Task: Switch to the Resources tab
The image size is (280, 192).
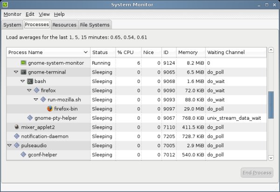Action: tap(64, 25)
